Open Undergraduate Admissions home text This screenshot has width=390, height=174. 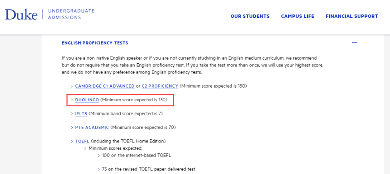[71, 14]
